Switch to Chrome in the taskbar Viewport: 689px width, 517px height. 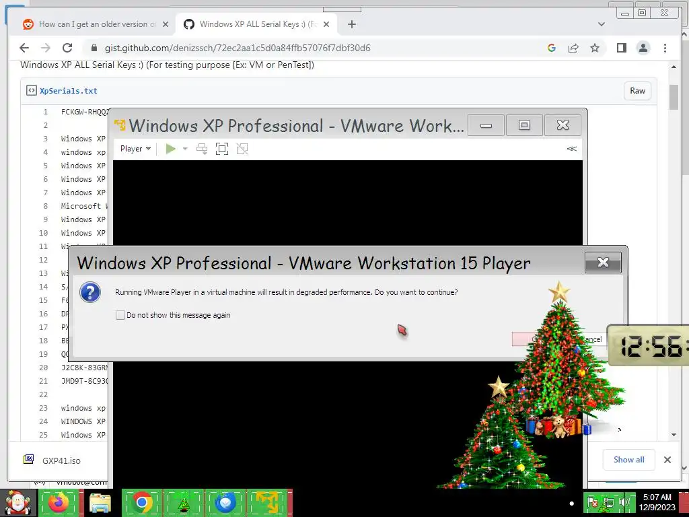tap(141, 502)
